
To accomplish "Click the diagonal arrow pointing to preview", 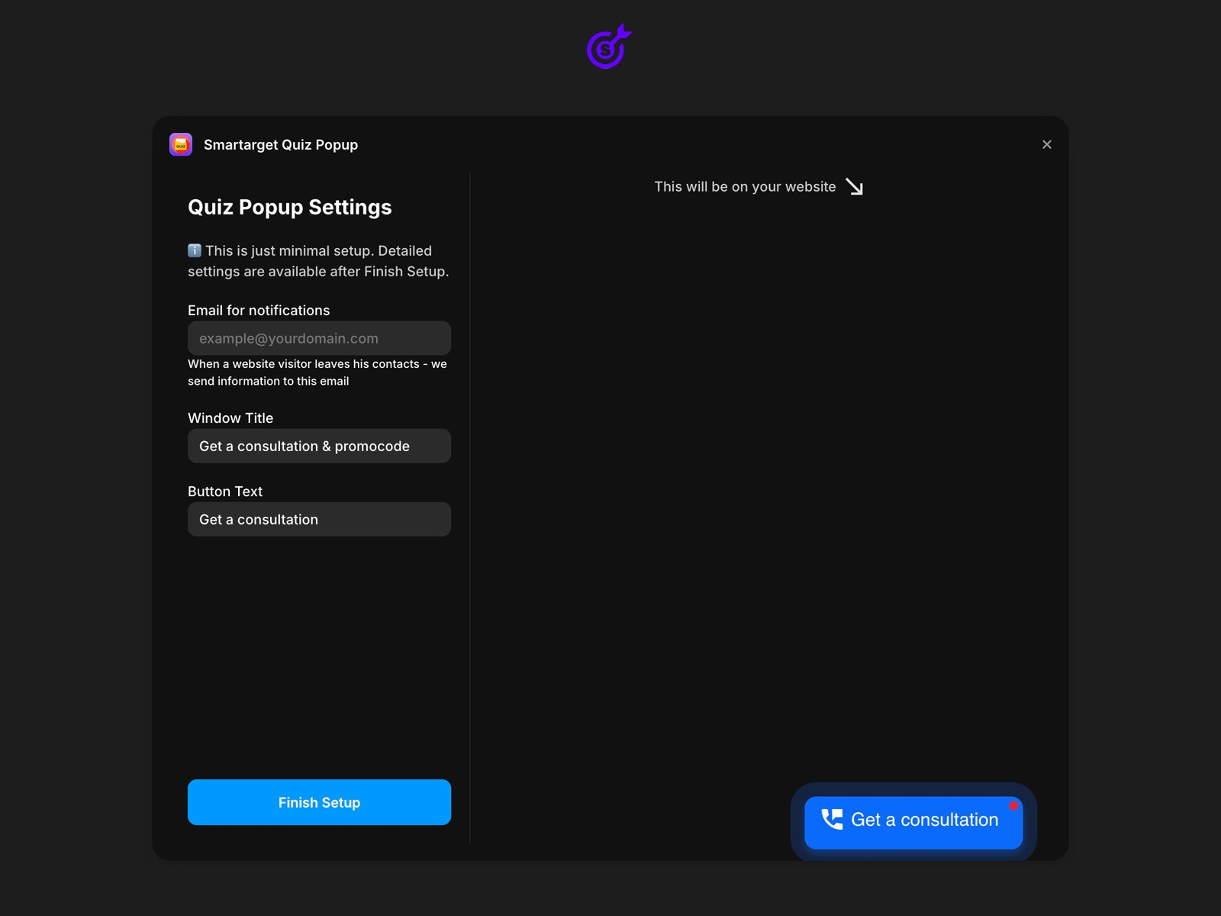I will 854,187.
